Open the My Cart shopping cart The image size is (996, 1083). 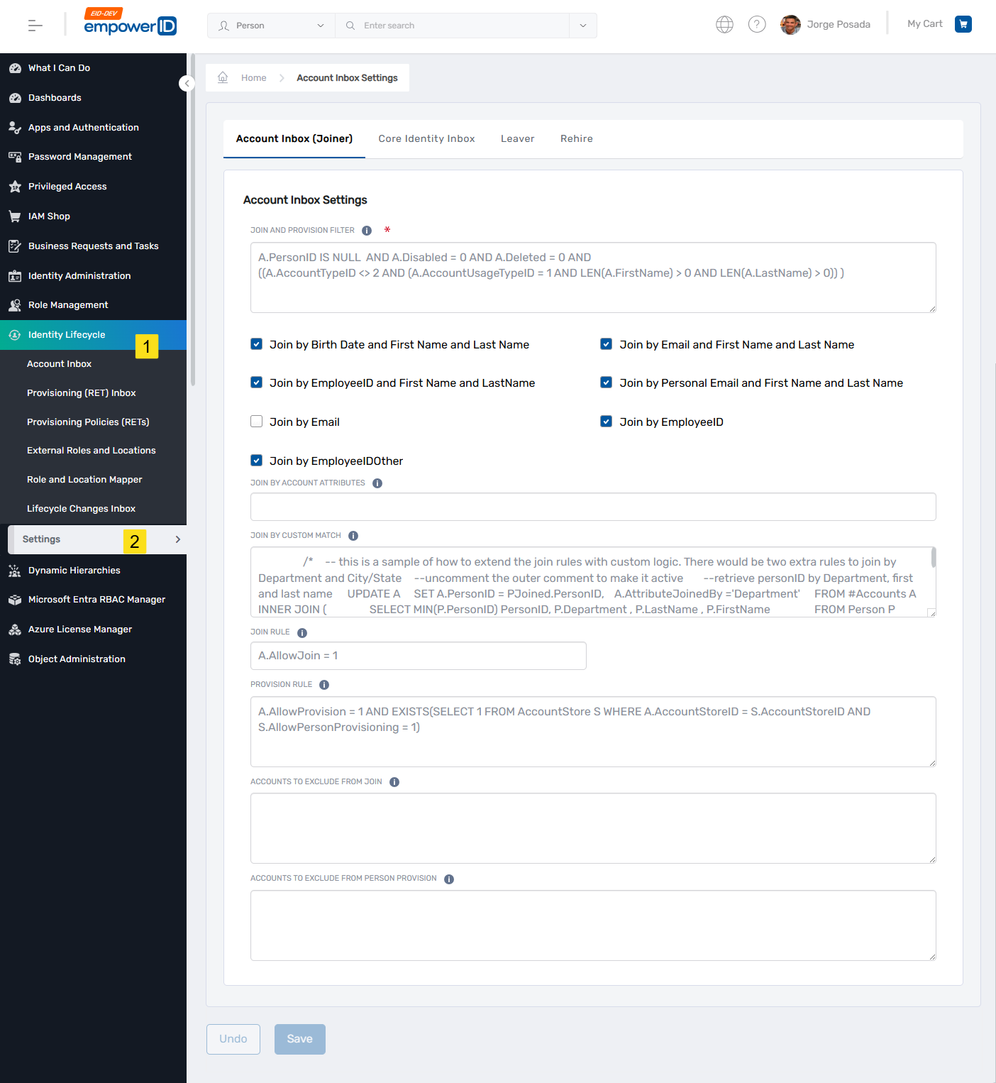pyautogui.click(x=963, y=23)
